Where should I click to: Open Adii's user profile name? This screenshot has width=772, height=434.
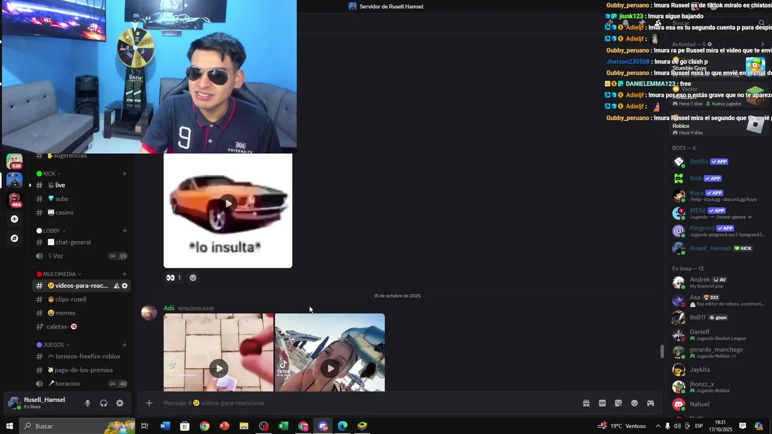coord(169,308)
